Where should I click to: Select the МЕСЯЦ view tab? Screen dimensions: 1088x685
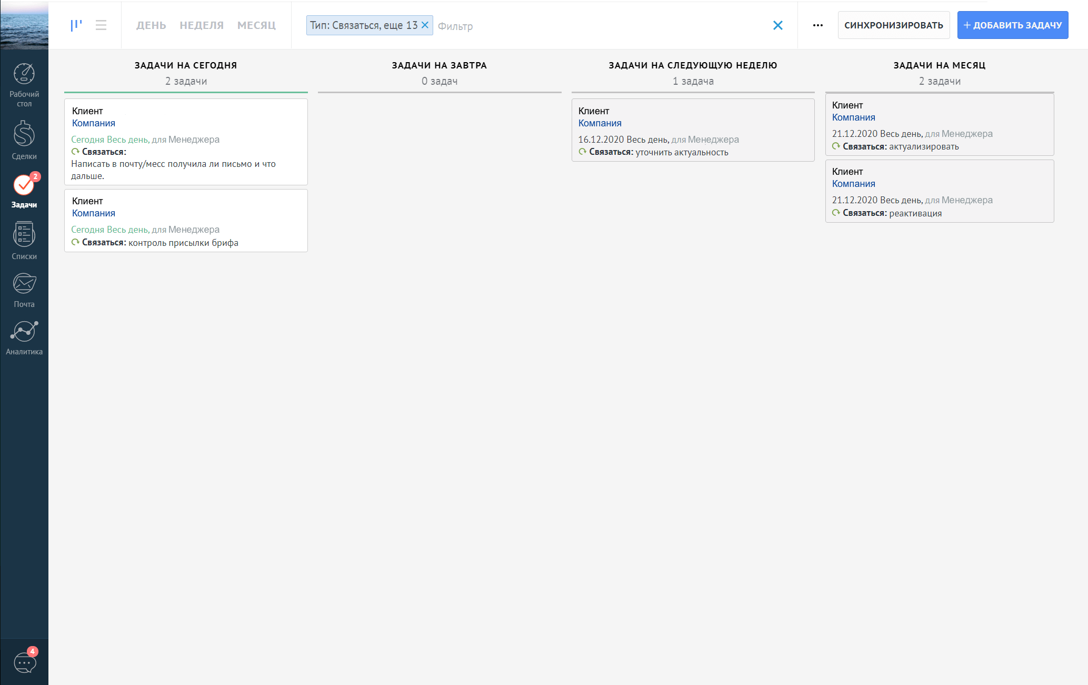click(x=256, y=25)
